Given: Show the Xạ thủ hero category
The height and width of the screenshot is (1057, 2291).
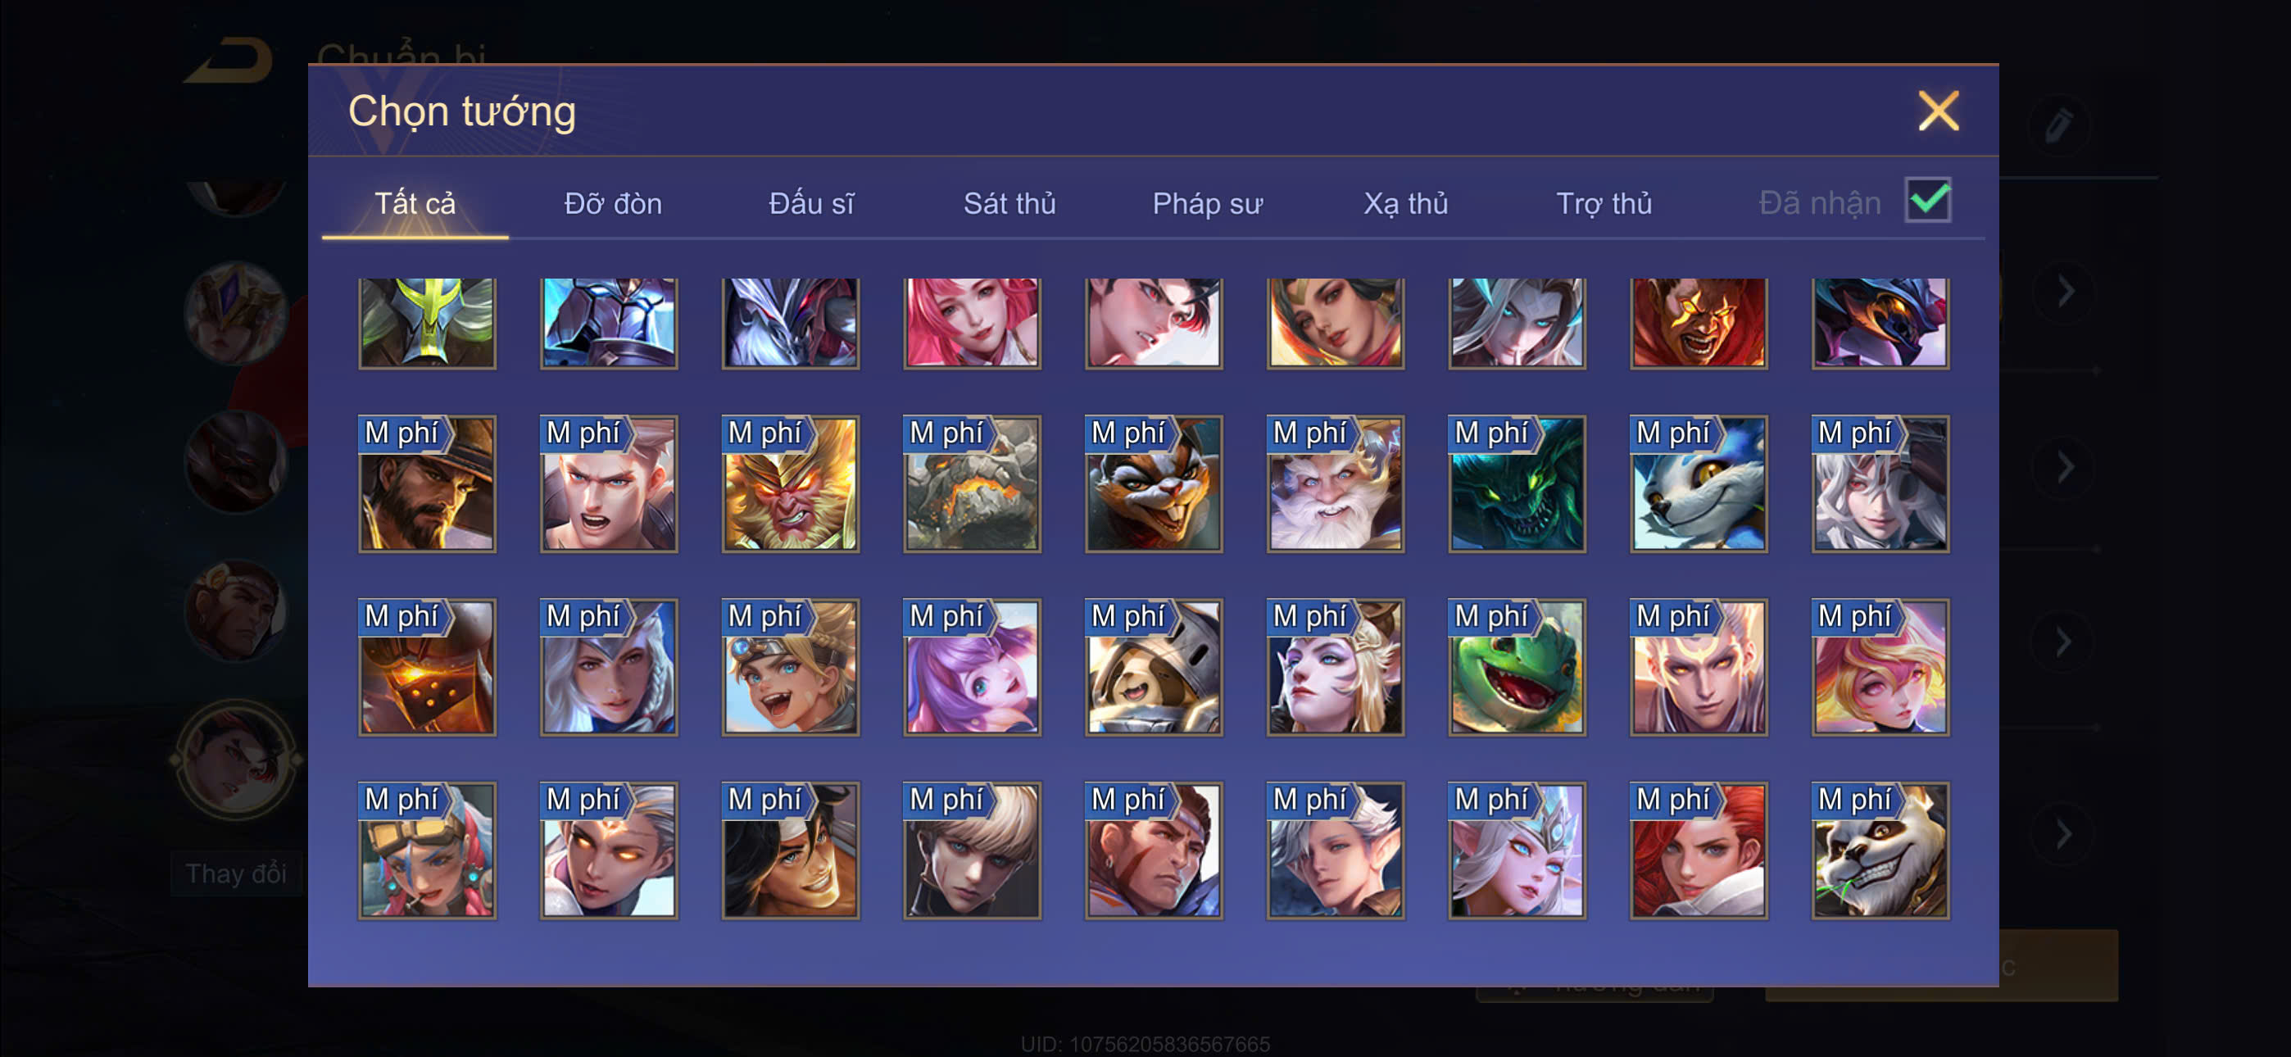Looking at the screenshot, I should pos(1405,204).
